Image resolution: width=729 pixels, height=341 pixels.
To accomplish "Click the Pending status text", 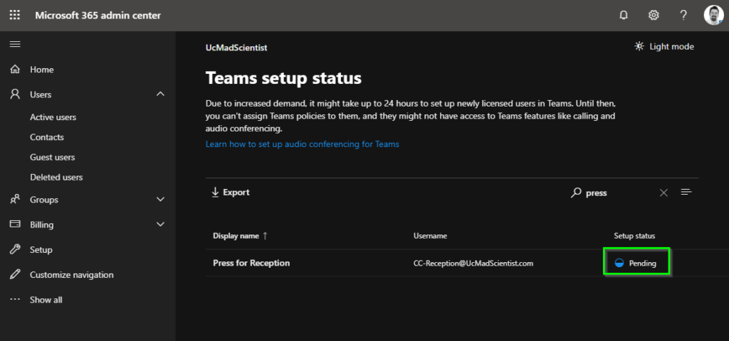I will [643, 263].
